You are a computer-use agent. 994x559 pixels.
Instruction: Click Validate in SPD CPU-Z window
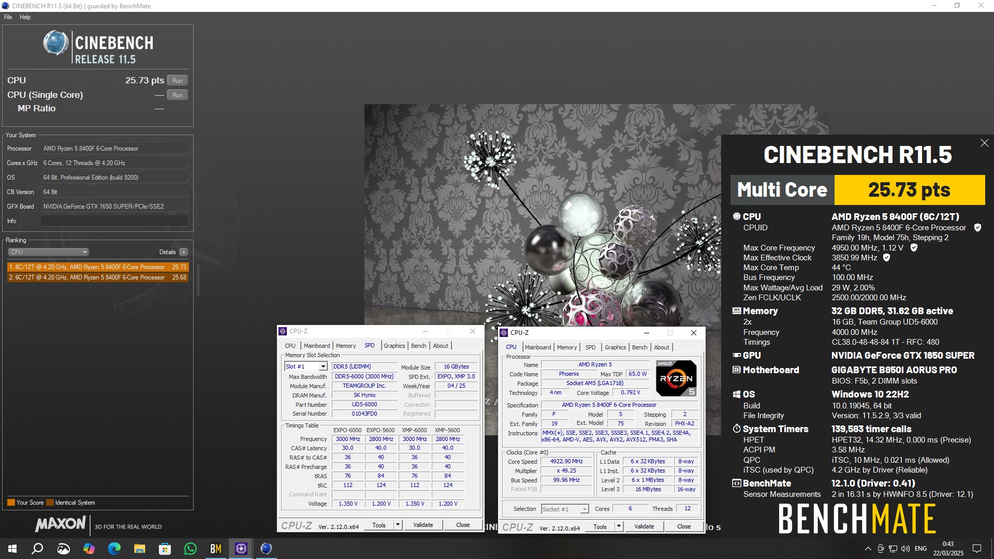pyautogui.click(x=423, y=525)
